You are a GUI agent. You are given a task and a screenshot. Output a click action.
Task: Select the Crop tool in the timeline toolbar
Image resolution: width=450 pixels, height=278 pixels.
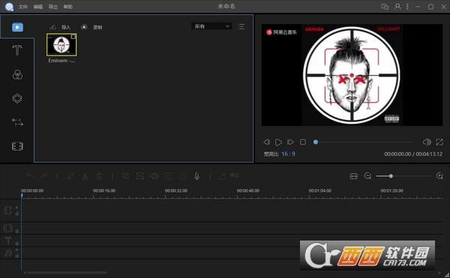point(125,176)
